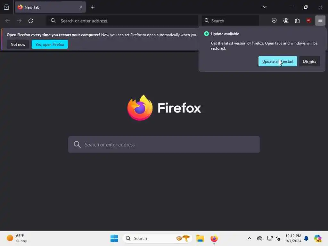This screenshot has width=328, height=246.
Task: Open the Firefox account icon
Action: 286,20
